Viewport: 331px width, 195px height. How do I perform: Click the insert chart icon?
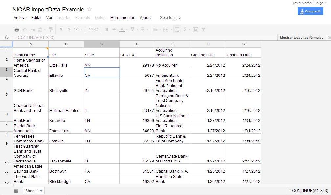point(195,29)
